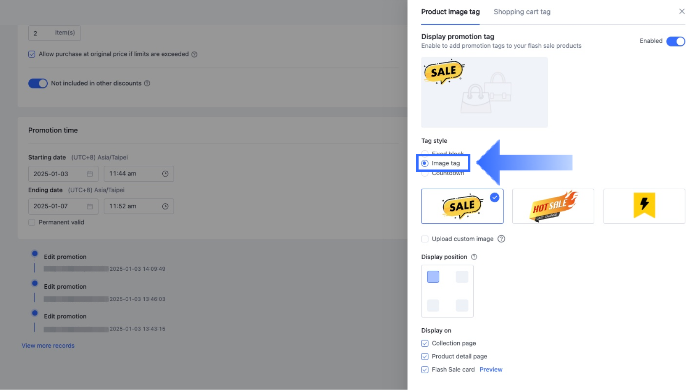Close the promotion tag panel
699x390 pixels.
click(682, 12)
